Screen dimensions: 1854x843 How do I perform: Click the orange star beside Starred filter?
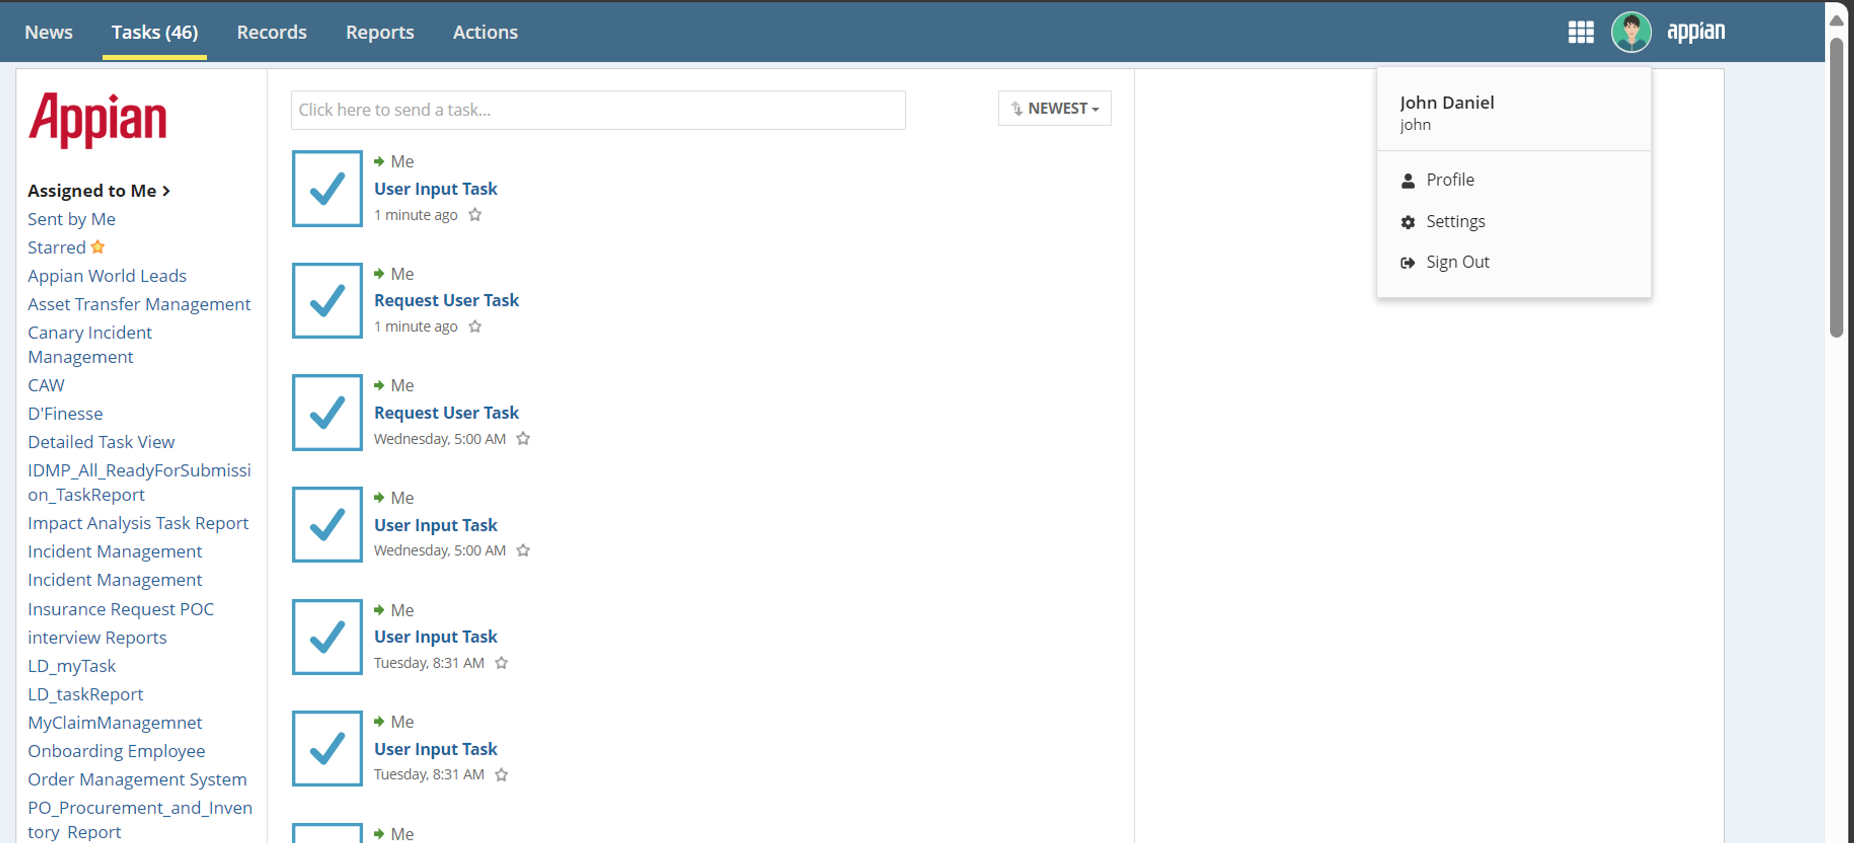pos(98,247)
